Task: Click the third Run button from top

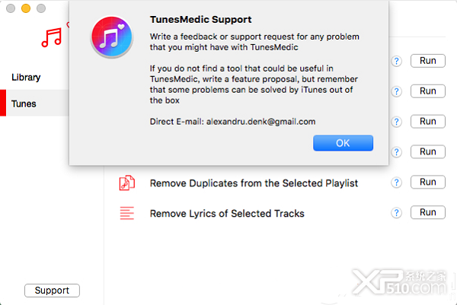Action: (x=427, y=121)
